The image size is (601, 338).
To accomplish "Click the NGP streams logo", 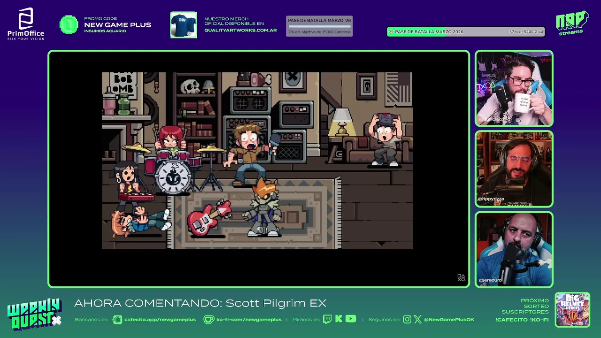I will (572, 23).
